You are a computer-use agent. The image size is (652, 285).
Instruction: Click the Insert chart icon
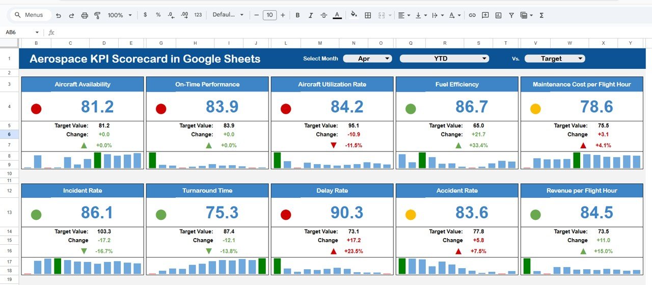coord(498,15)
